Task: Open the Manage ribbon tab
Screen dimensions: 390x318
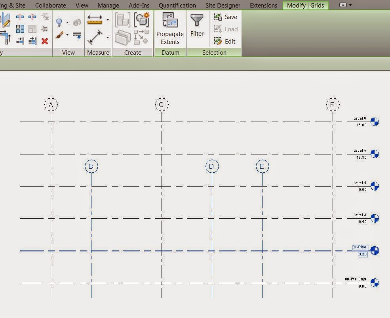Action: point(108,5)
